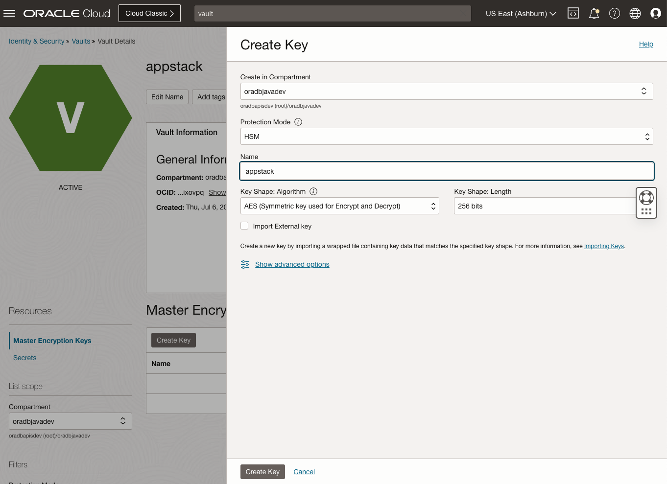Show Protection Mode info tooltip
This screenshot has height=484, width=667.
(298, 122)
